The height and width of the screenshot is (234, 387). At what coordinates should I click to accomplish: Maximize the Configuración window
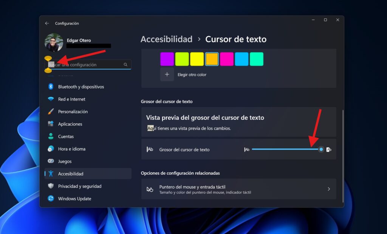point(325,20)
